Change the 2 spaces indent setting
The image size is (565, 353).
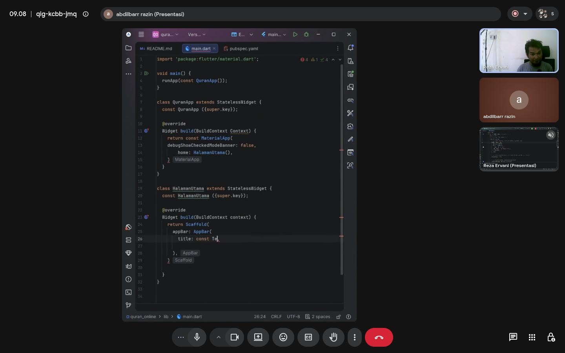[x=318, y=317]
